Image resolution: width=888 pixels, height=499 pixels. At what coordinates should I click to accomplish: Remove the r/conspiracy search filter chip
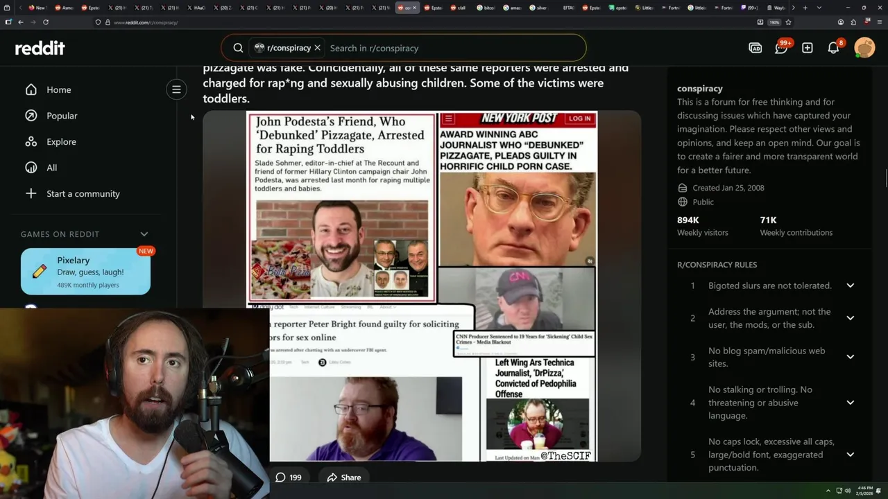point(317,48)
